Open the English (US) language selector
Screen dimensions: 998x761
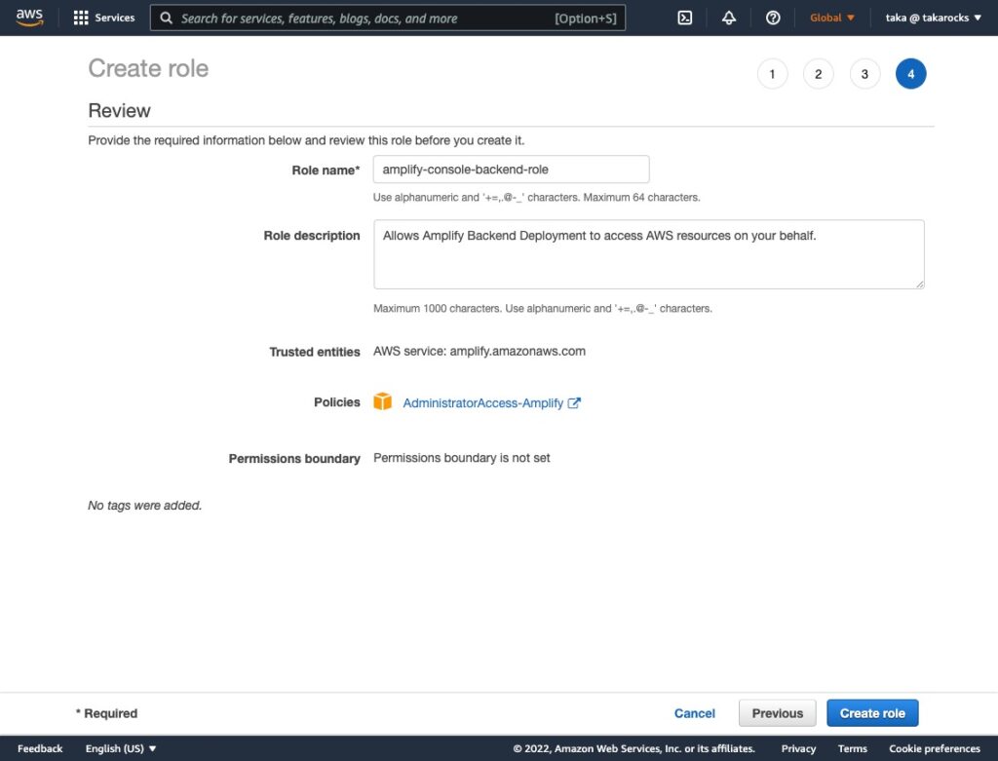pos(121,748)
